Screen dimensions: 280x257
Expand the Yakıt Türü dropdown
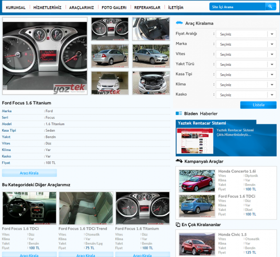(246, 64)
